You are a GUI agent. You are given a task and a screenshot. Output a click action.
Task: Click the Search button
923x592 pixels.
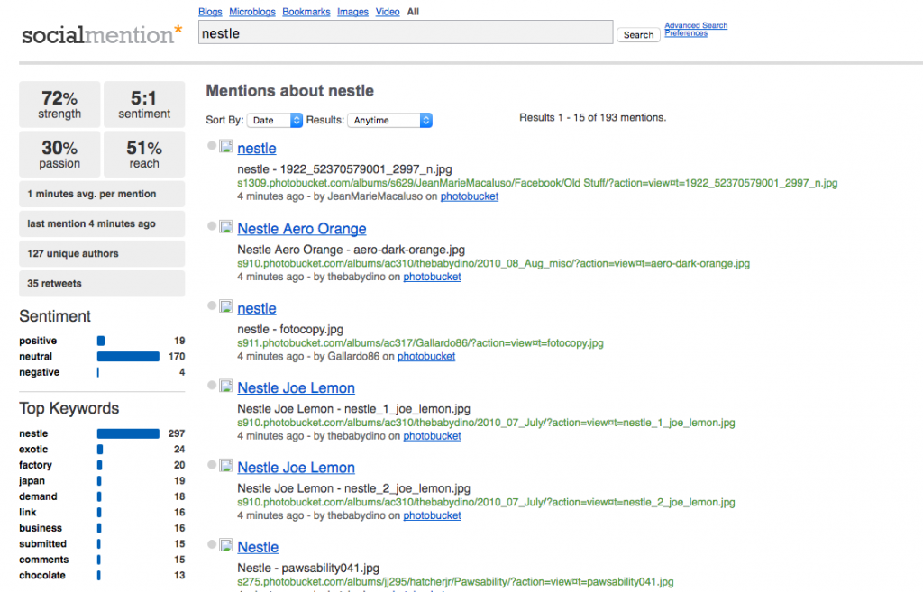click(638, 35)
